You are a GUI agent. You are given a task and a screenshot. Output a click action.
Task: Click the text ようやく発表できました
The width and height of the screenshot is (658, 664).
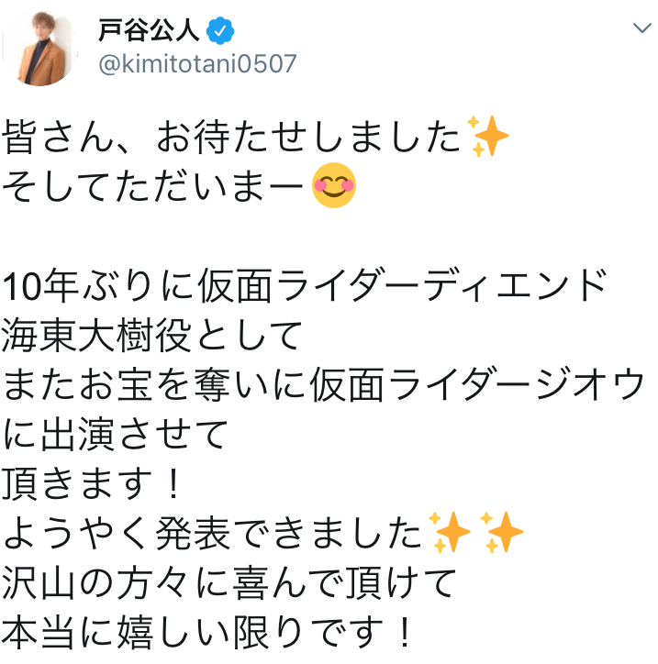click(212, 533)
